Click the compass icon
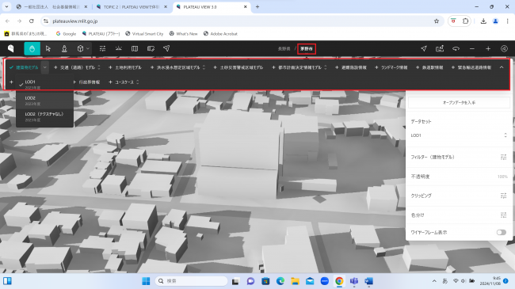Image resolution: width=515 pixels, height=289 pixels. pyautogui.click(x=504, y=48)
